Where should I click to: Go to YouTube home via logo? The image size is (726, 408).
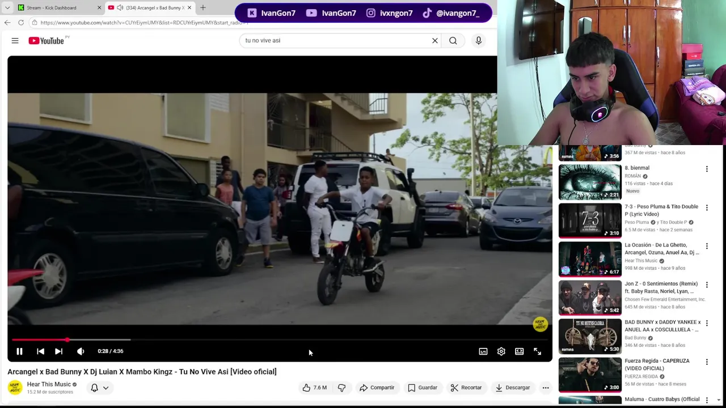coord(47,41)
